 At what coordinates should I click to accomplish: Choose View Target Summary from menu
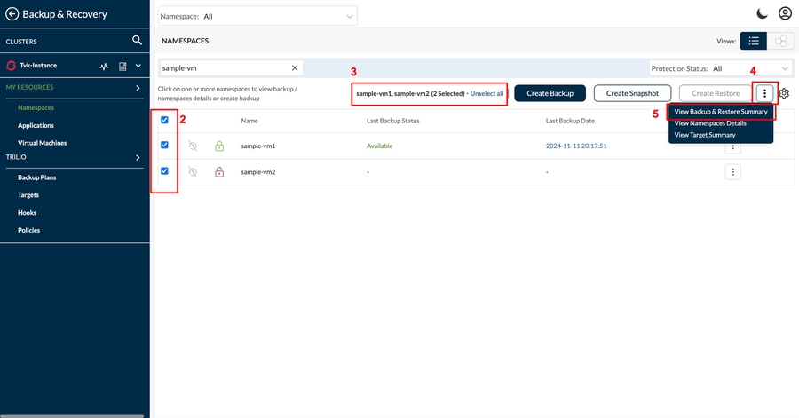tap(705, 135)
